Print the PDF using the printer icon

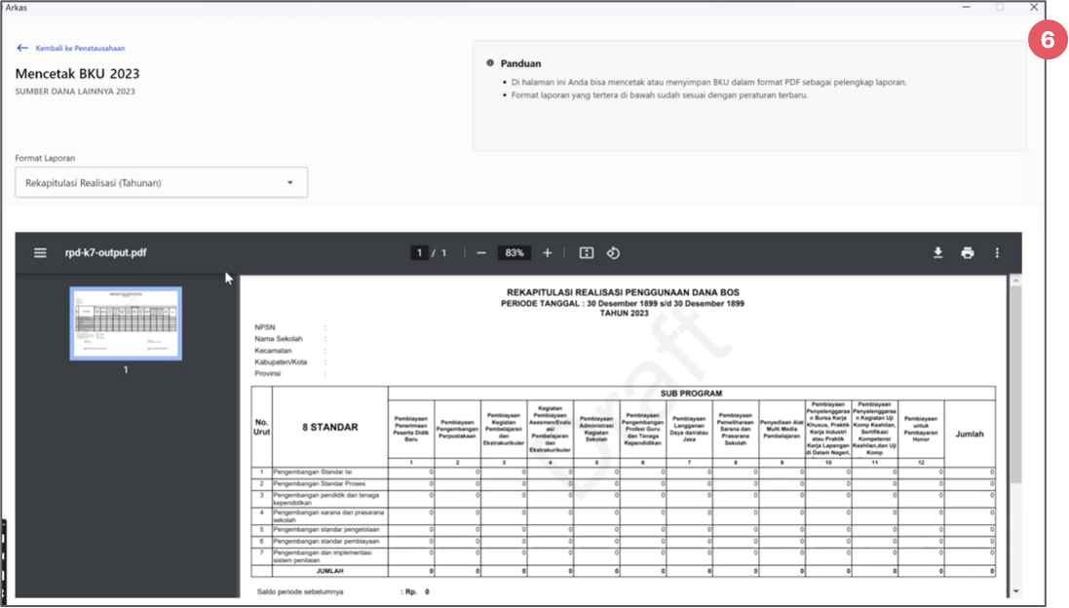pyautogui.click(x=967, y=253)
